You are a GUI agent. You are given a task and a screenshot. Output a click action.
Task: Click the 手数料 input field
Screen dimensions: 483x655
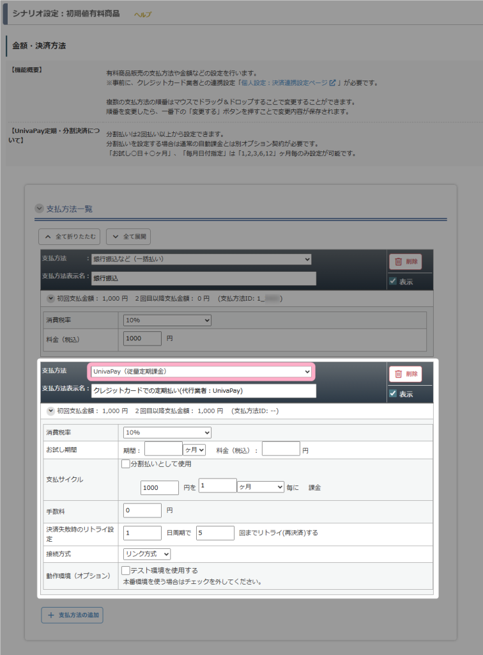[142, 510]
